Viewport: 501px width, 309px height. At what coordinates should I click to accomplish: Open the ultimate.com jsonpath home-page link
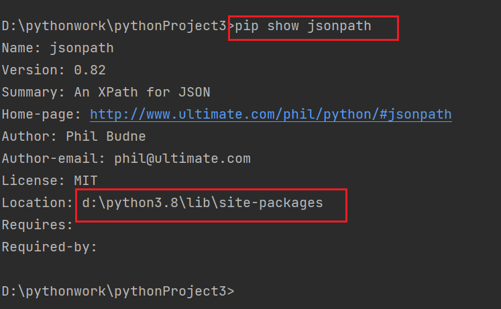click(x=270, y=115)
